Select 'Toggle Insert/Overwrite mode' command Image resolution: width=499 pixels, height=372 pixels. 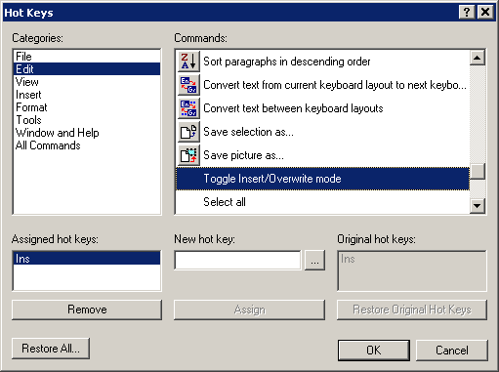tap(322, 179)
